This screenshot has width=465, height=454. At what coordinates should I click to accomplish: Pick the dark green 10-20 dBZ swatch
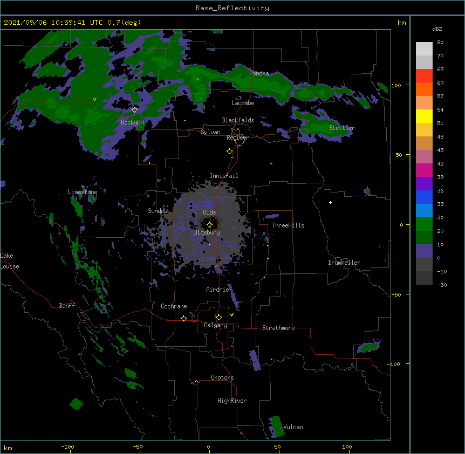click(x=424, y=237)
